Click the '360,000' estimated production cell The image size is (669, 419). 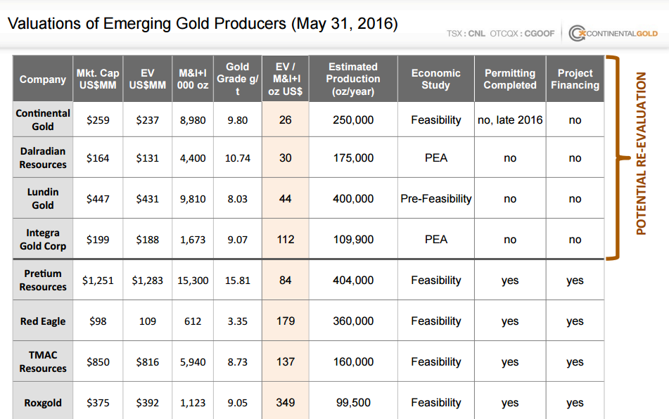click(x=353, y=321)
